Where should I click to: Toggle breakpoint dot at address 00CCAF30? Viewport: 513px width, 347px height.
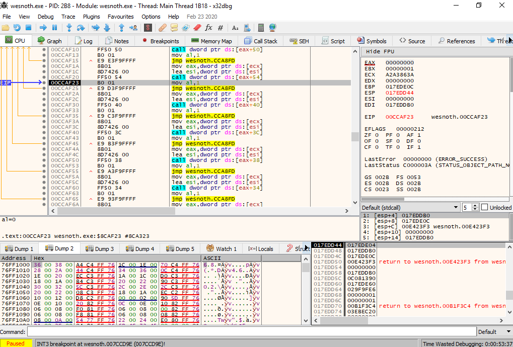tap(44, 105)
